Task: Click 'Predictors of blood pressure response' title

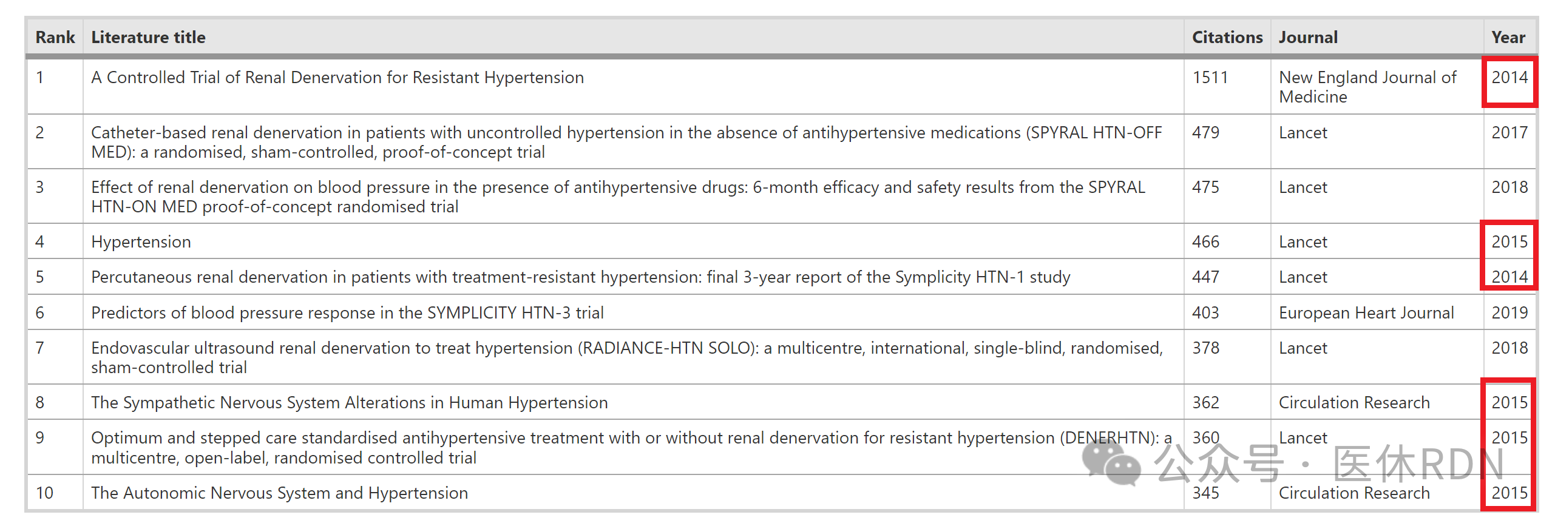Action: 347,313
